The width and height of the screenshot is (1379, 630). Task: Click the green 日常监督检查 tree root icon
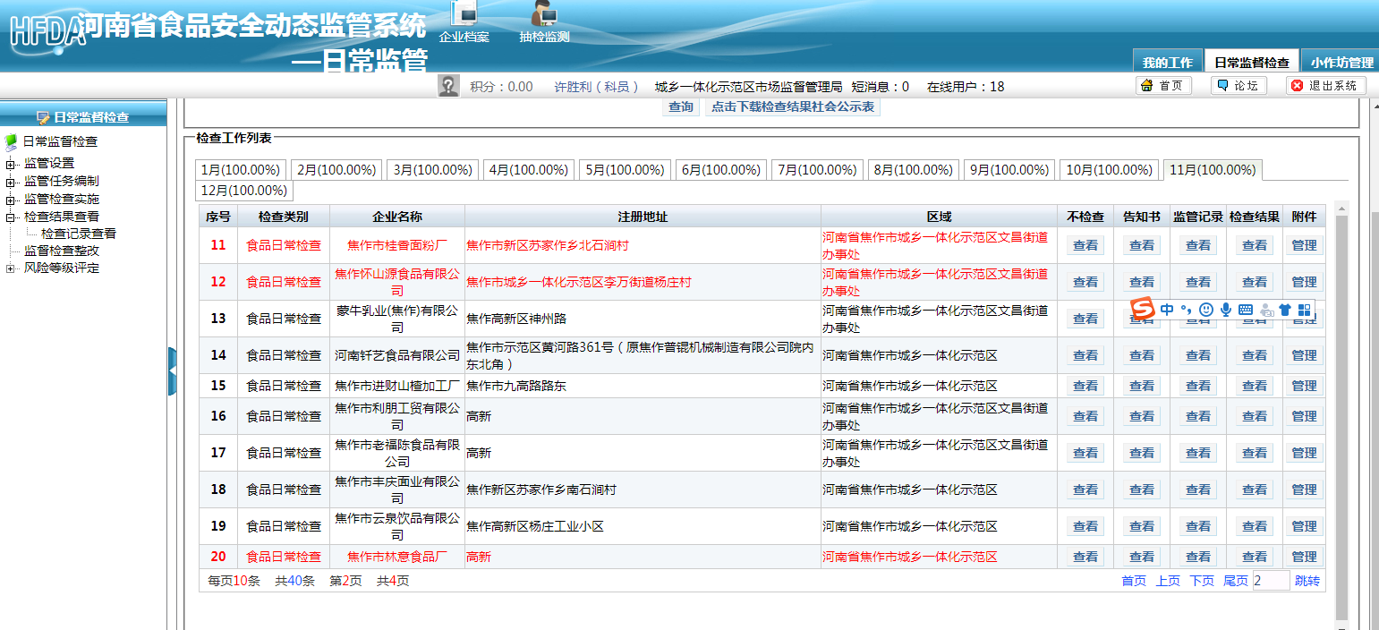11,141
